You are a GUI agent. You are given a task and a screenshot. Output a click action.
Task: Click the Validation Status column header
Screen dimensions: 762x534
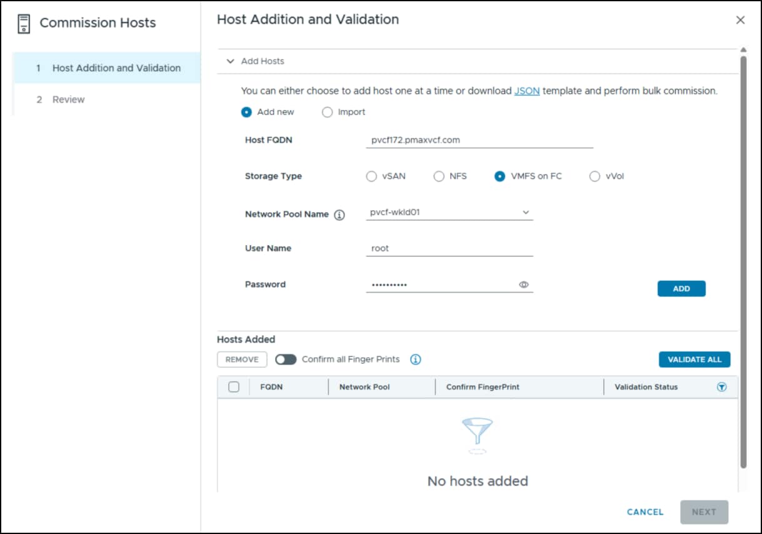click(x=646, y=387)
